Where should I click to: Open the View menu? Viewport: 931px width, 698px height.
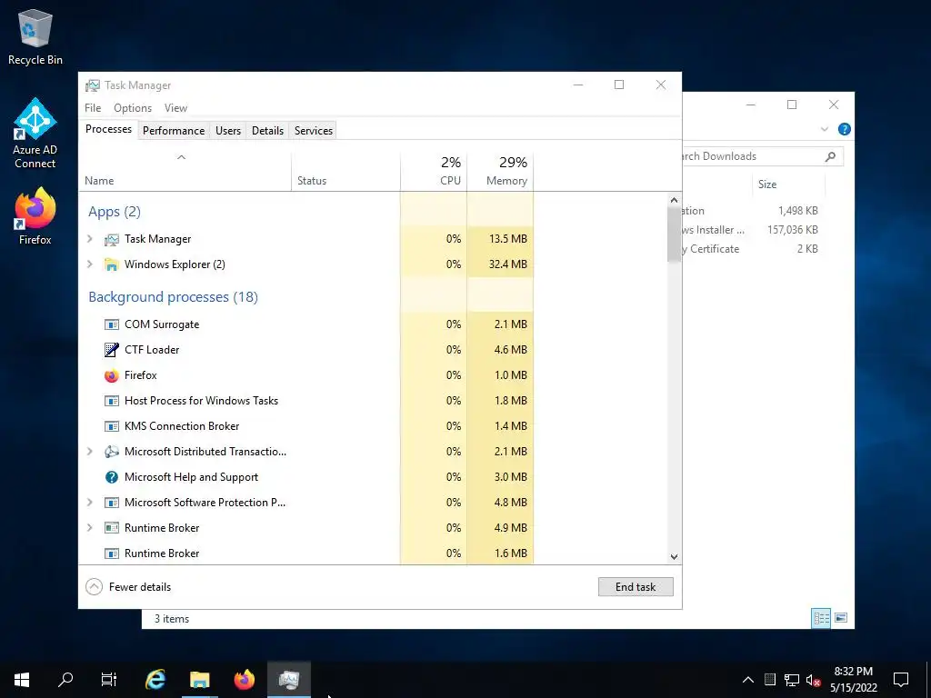pos(175,108)
